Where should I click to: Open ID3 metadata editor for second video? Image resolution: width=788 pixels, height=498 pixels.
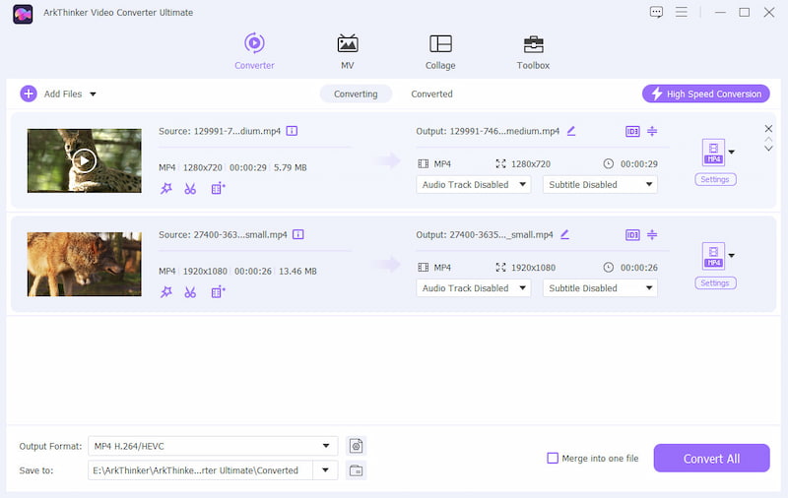[632, 235]
